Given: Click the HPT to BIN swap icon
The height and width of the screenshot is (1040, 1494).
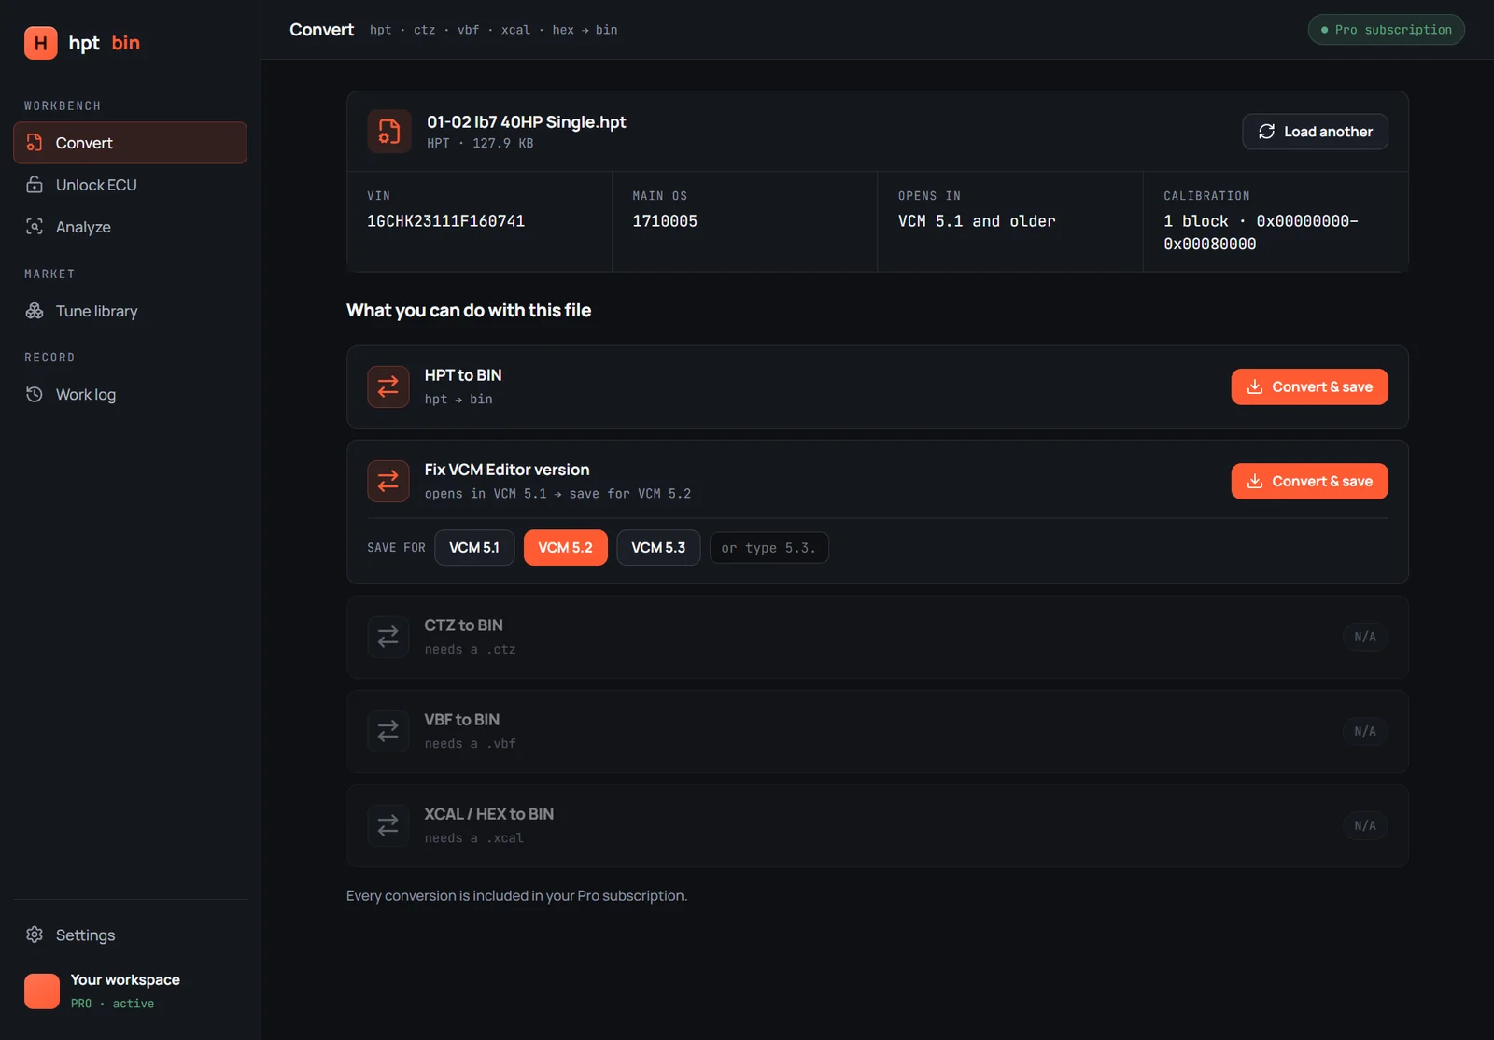Looking at the screenshot, I should point(388,386).
